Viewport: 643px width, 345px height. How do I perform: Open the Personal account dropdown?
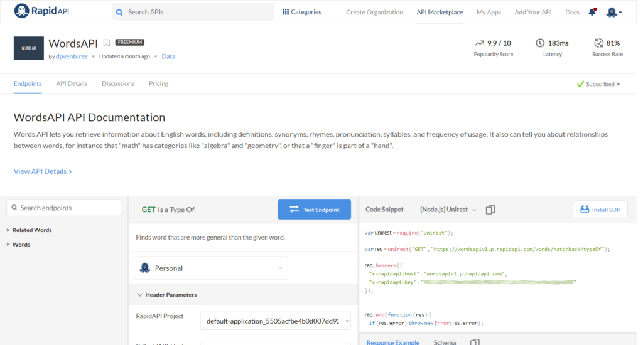(x=211, y=268)
